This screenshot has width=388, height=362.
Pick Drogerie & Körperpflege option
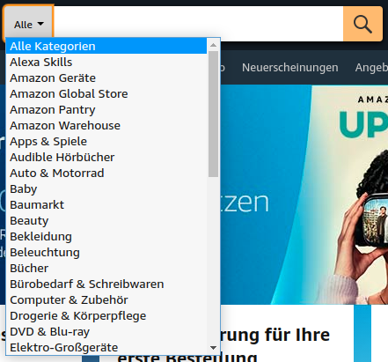[x=106, y=315]
